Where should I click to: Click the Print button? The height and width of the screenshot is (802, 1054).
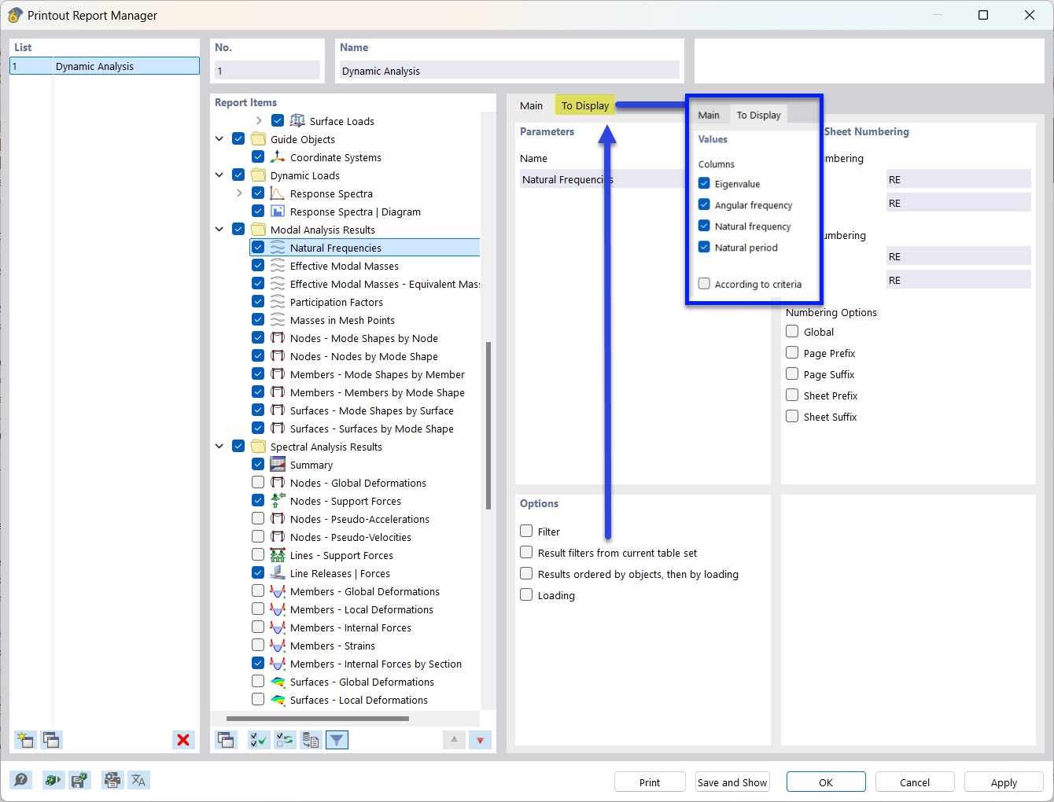point(650,782)
